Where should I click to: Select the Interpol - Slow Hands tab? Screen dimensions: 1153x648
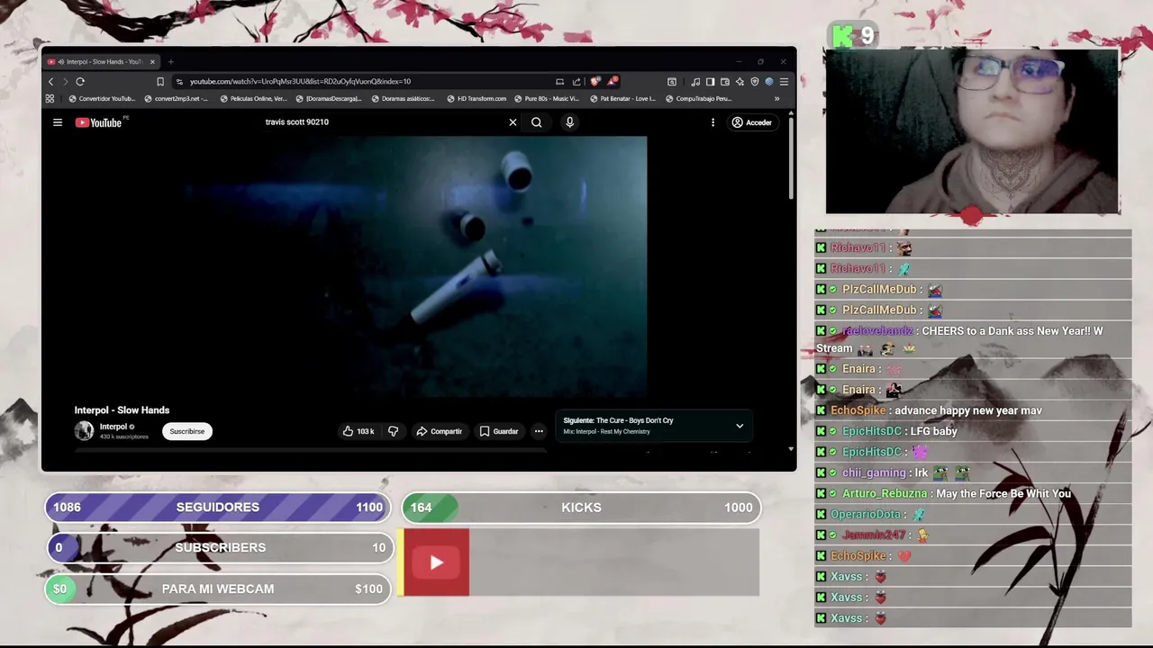(101, 62)
